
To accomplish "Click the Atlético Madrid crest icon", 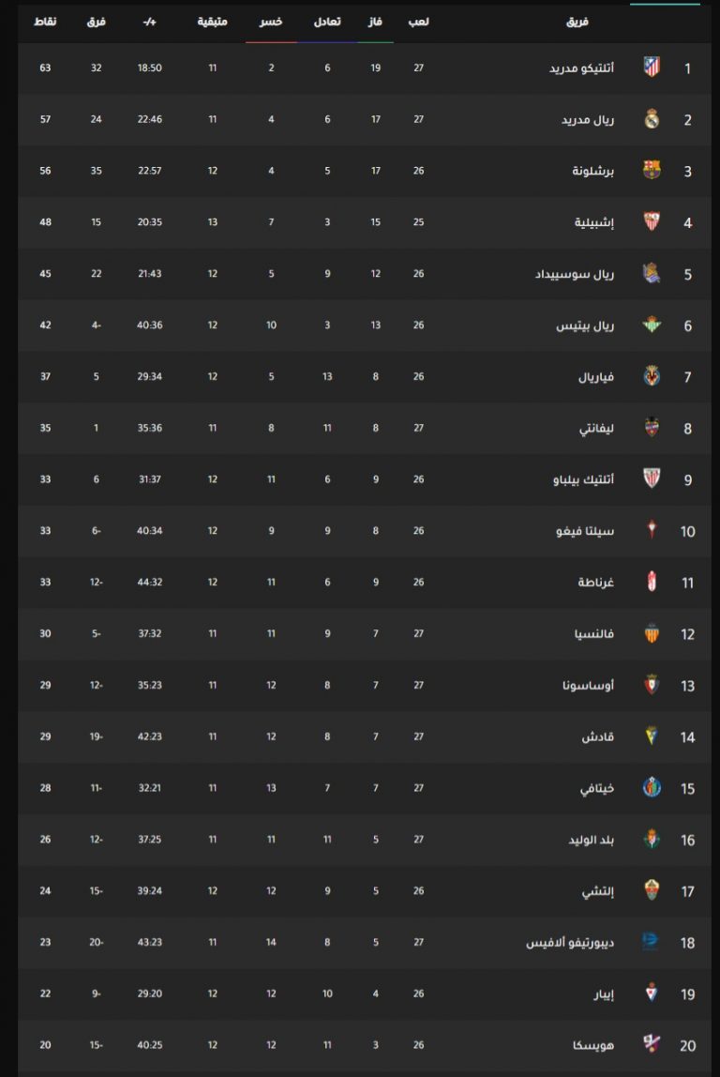I will tap(652, 68).
